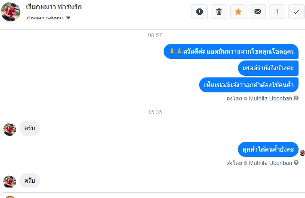Image resolution: width=305 pixels, height=198 pixels.
Task: Click the sender avatar next to last ครับ
Action: (x=10, y=182)
